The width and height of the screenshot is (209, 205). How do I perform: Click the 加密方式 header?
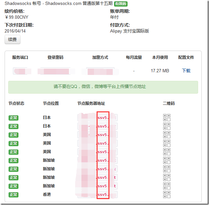(100, 57)
